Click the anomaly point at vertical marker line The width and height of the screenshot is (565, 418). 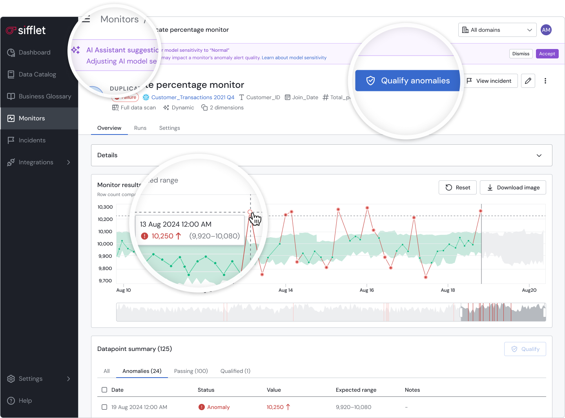[480, 211]
